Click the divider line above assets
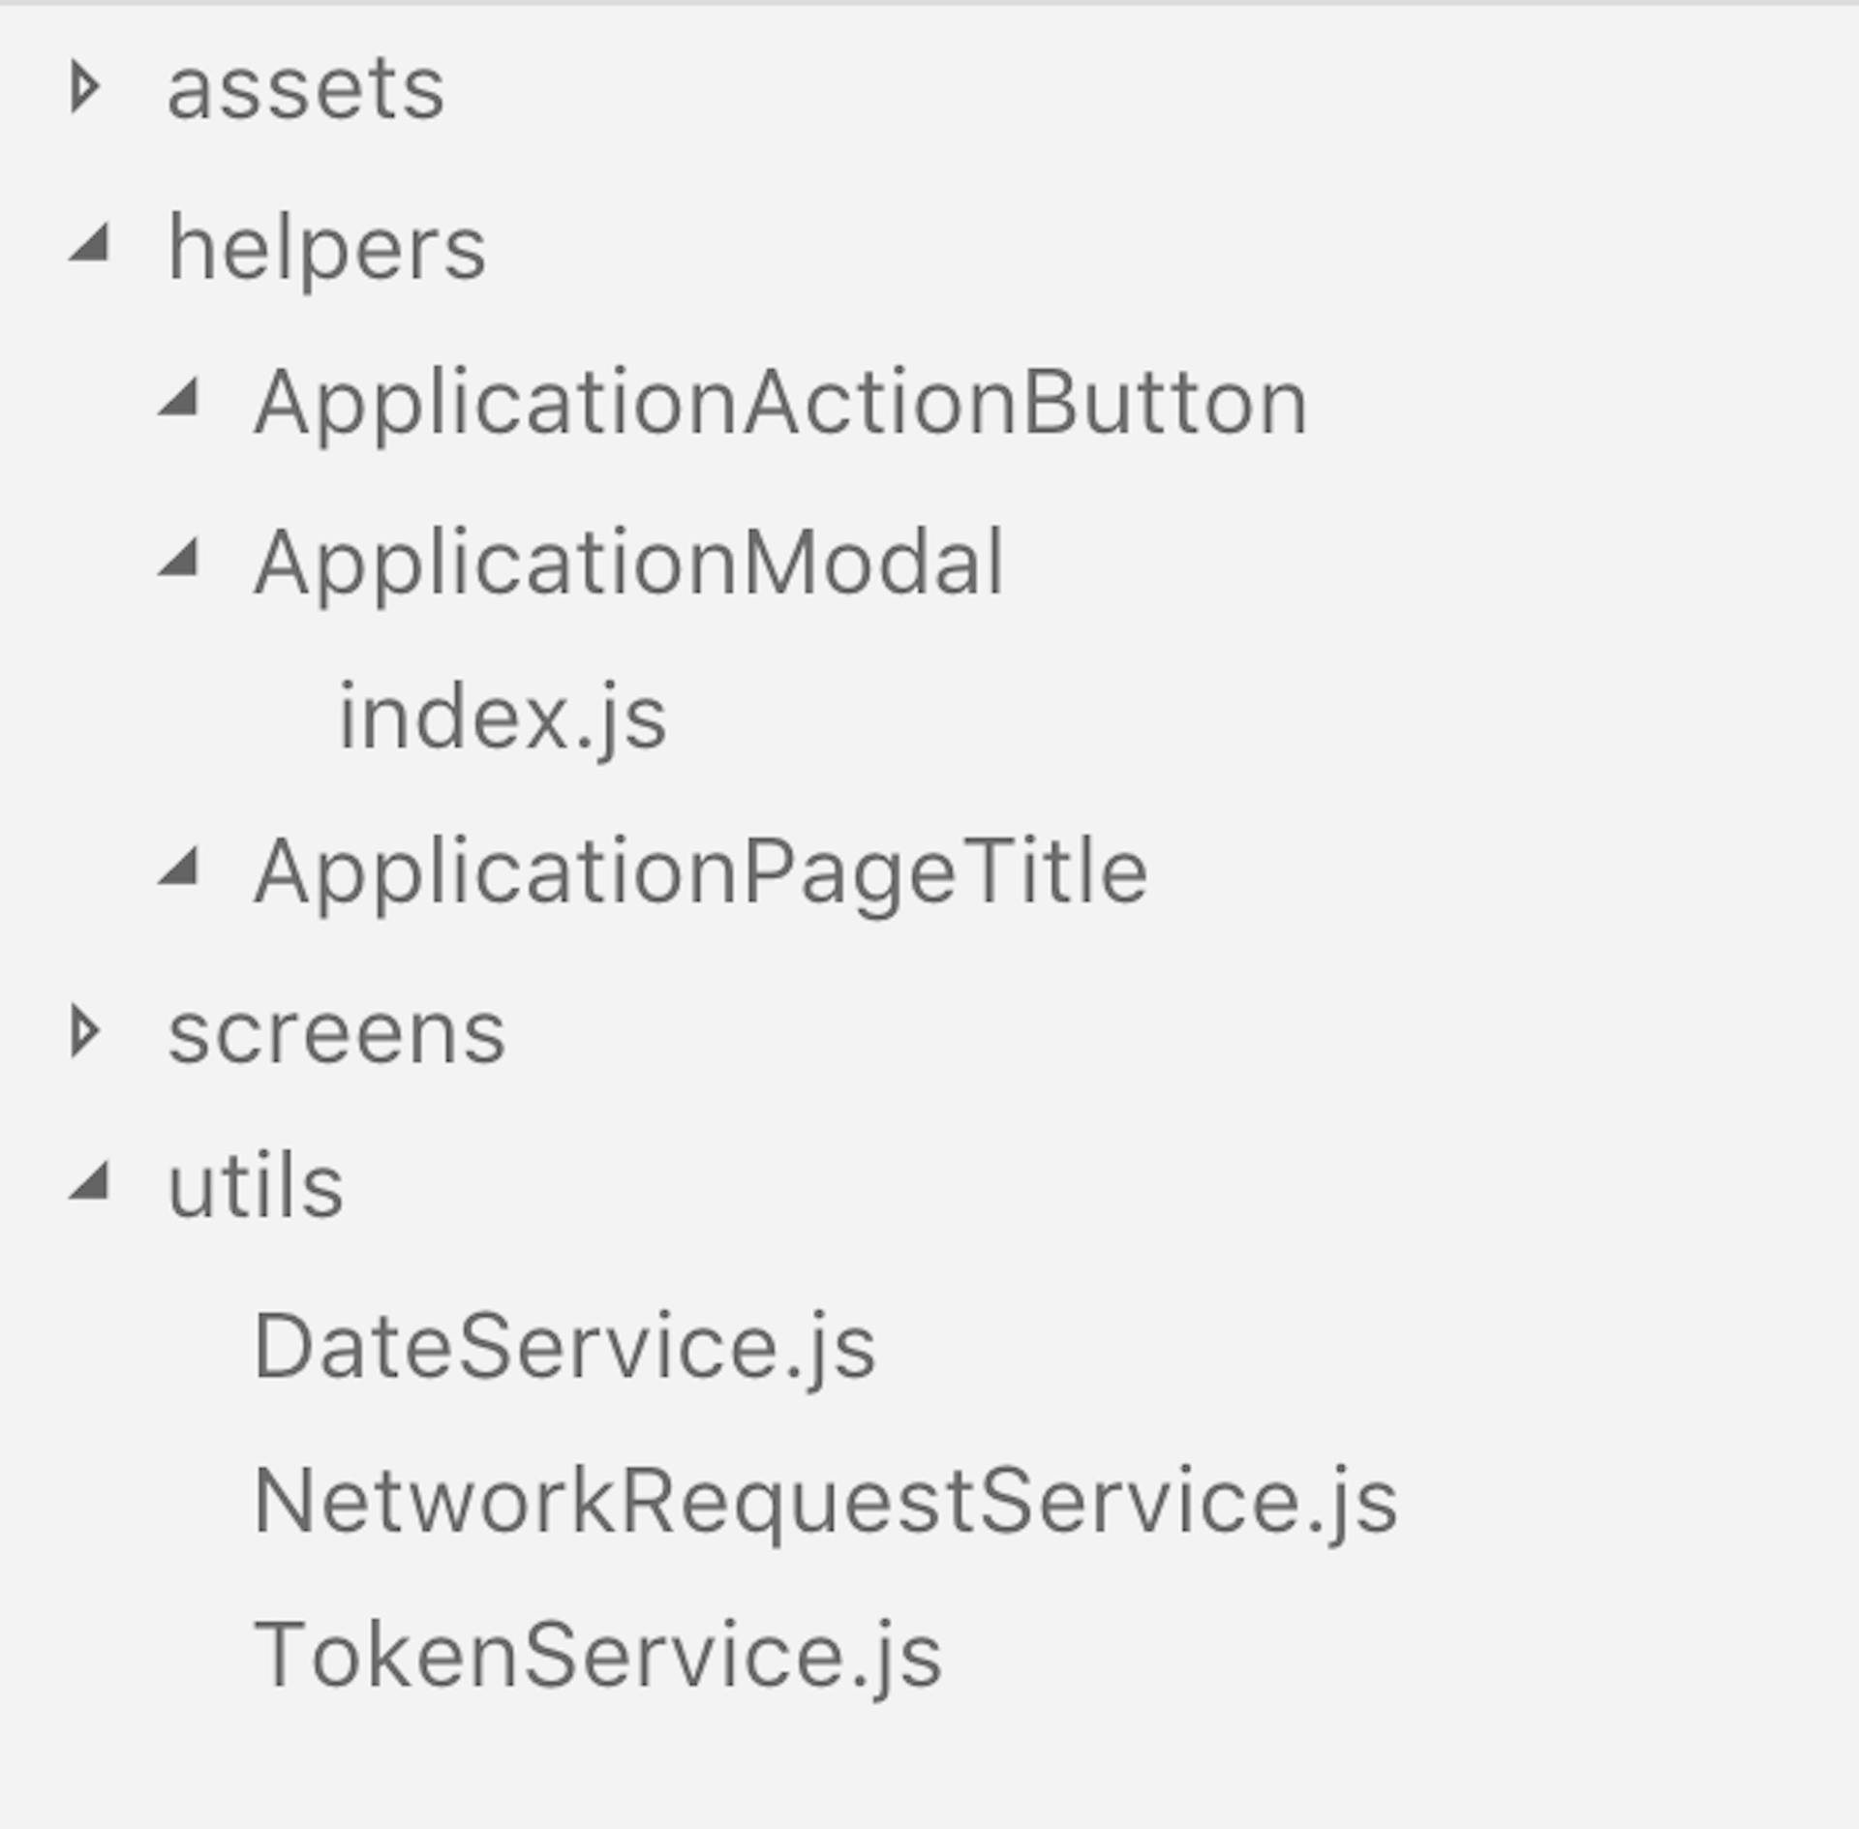This screenshot has height=1829, width=1859. coord(929,3)
